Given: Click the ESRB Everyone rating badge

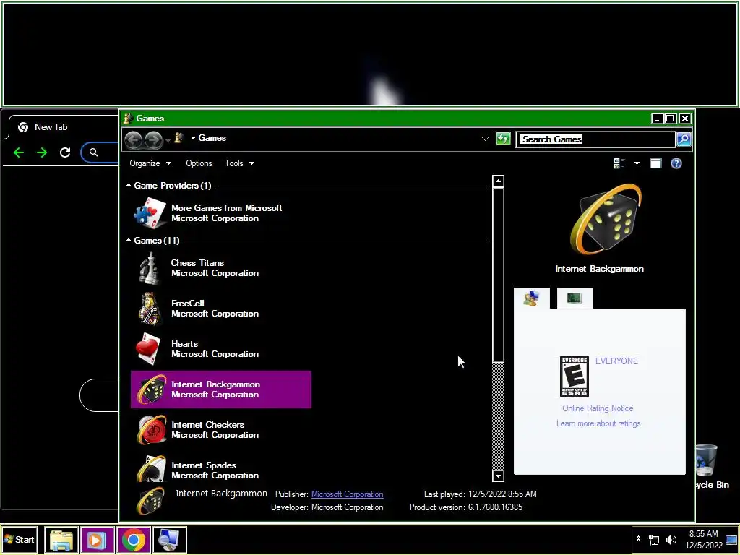Looking at the screenshot, I should tap(574, 376).
